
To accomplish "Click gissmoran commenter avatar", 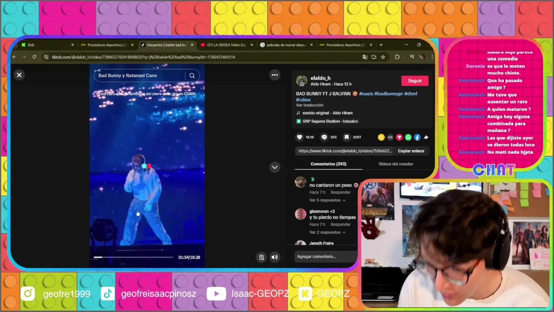I will tap(300, 214).
